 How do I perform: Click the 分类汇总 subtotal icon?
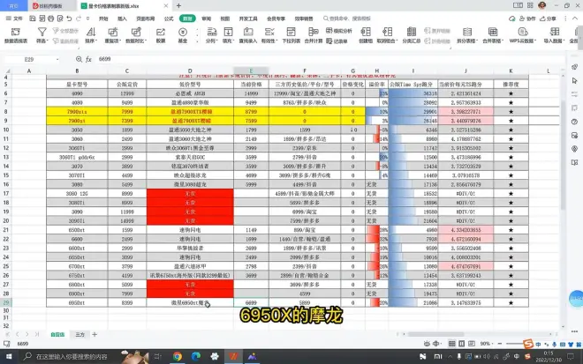(412, 33)
